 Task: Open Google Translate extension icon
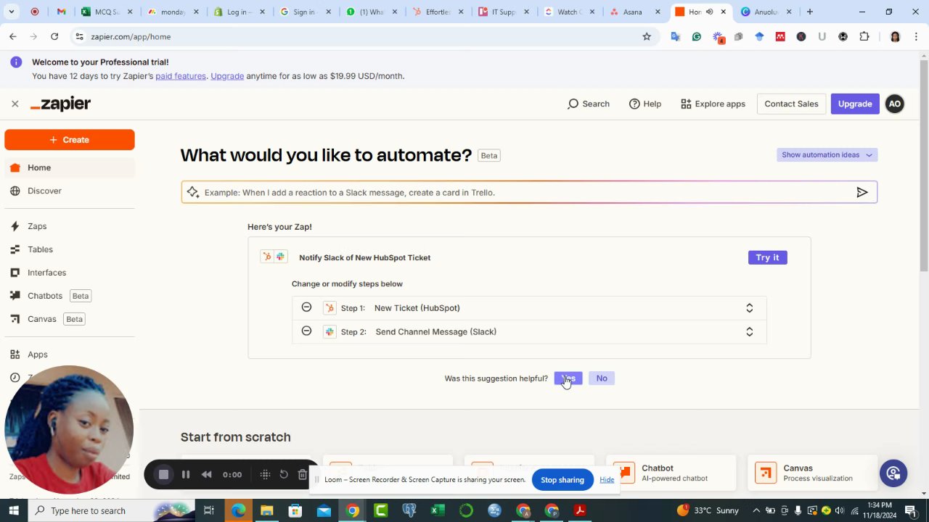[676, 37]
